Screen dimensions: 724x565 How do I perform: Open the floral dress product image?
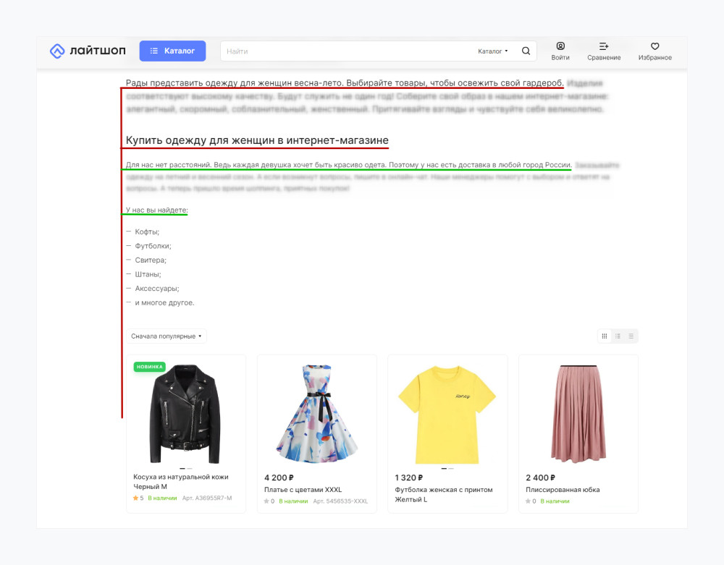[x=317, y=414]
